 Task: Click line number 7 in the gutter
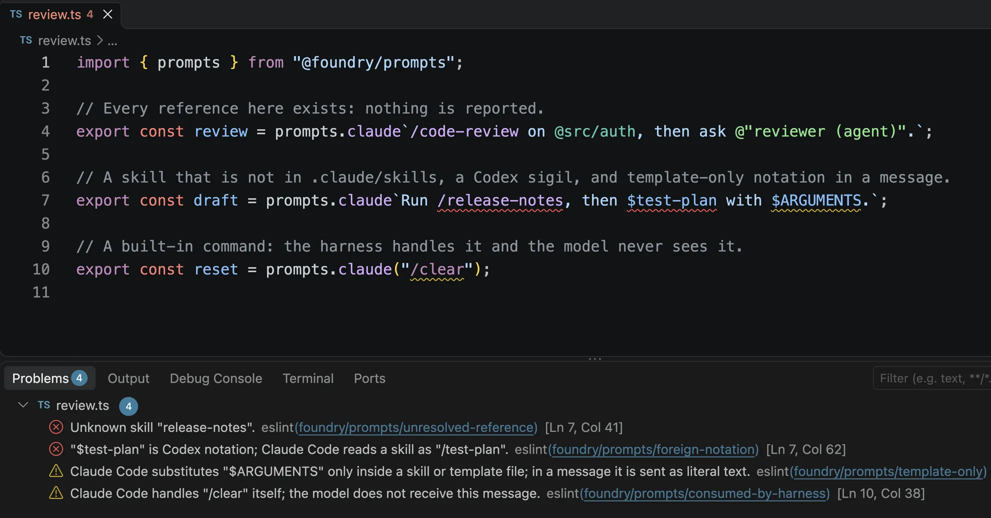(x=45, y=200)
